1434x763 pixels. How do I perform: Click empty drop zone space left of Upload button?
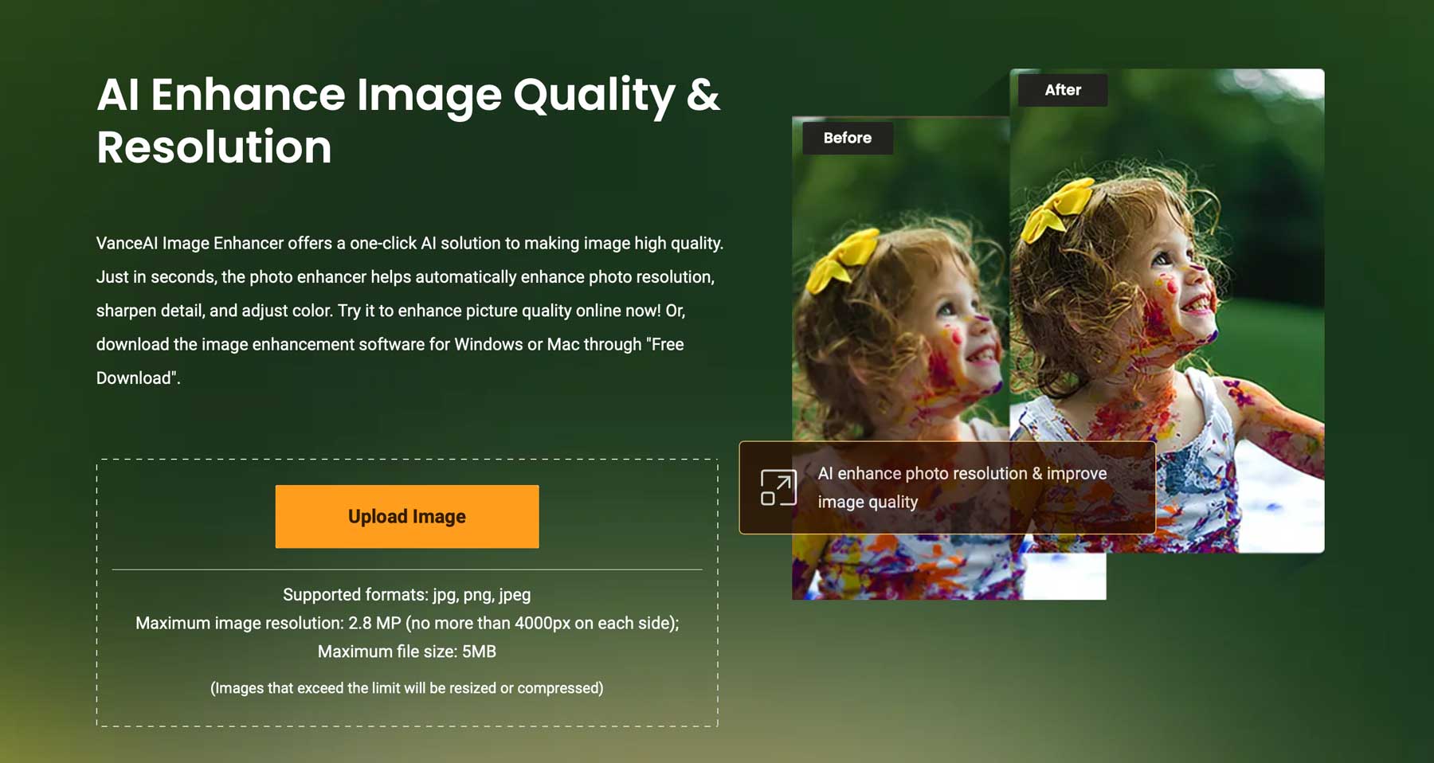coord(185,516)
